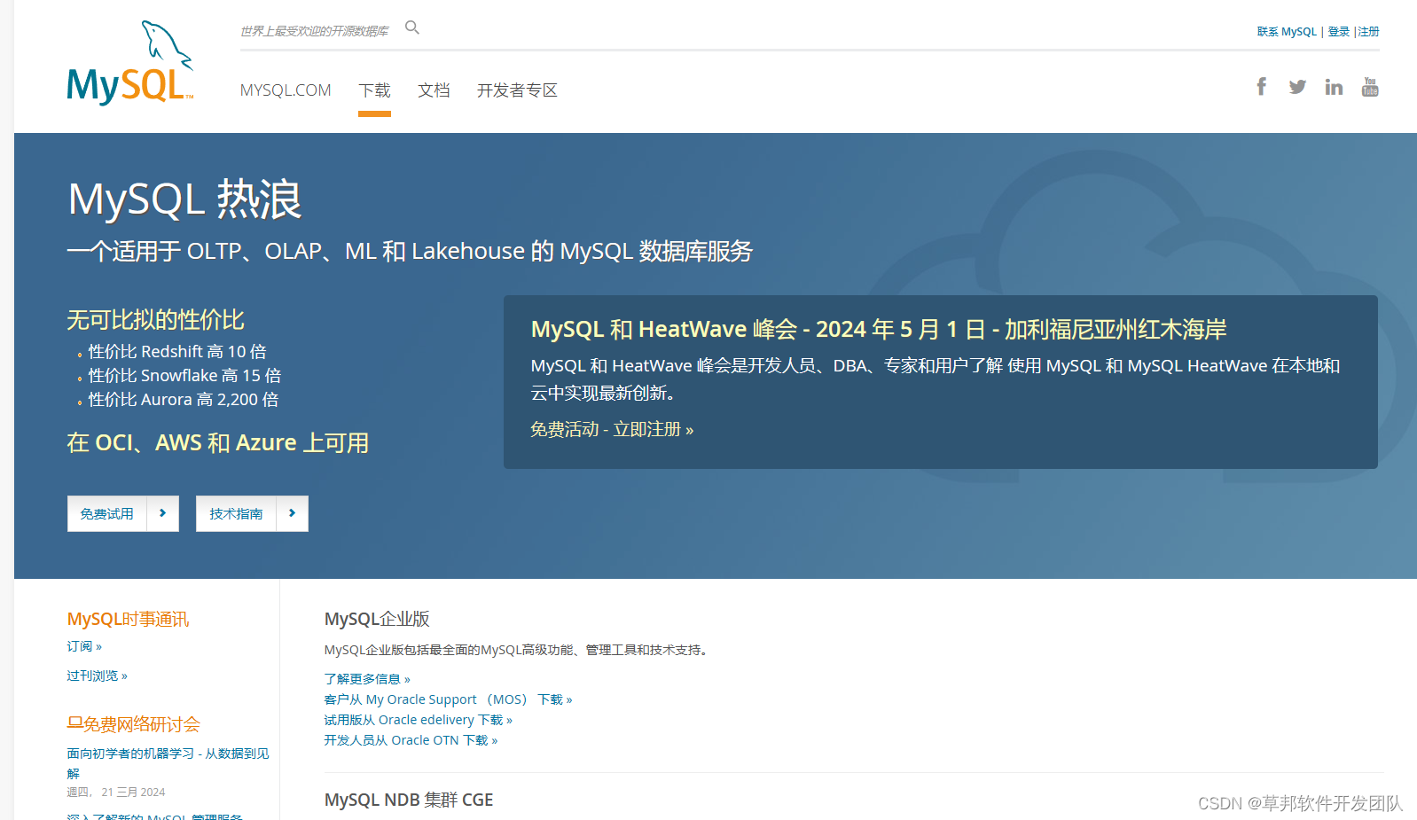Viewport: 1417px width, 820px height.
Task: Click the 联系 MySQL link
Action: point(1287,32)
